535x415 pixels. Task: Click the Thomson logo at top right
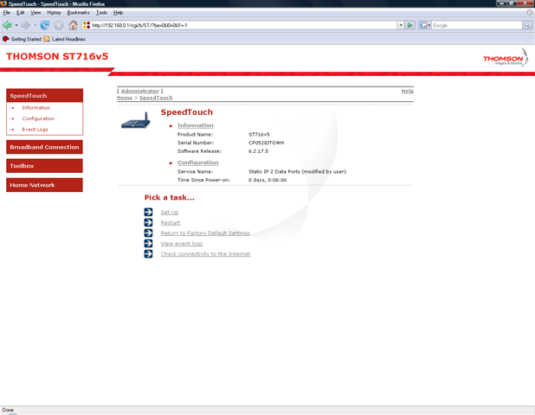pos(506,58)
